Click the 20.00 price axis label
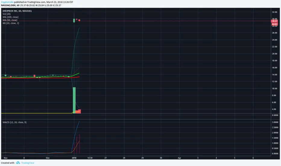Screen dimensions: 281x166 pos(274,54)
